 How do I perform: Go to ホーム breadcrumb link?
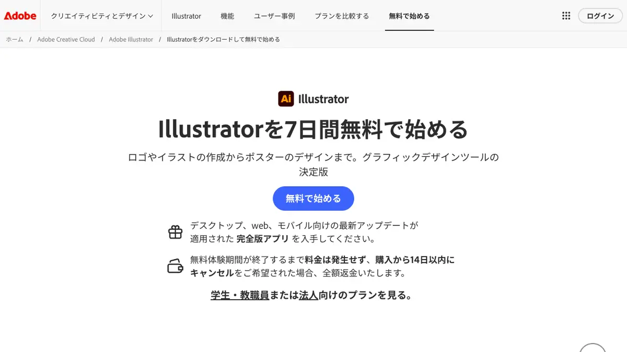pyautogui.click(x=15, y=40)
